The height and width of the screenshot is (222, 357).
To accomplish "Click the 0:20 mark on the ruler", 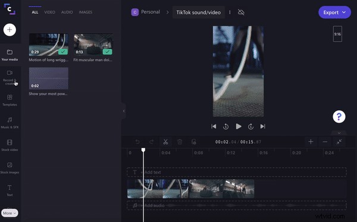I will (x=296, y=153).
